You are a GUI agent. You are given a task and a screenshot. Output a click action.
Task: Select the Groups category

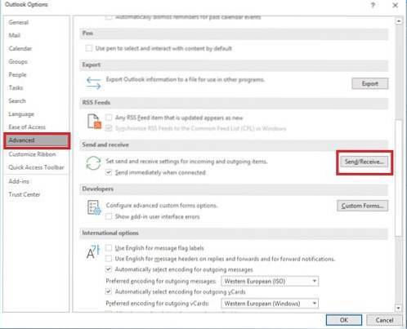(x=18, y=62)
